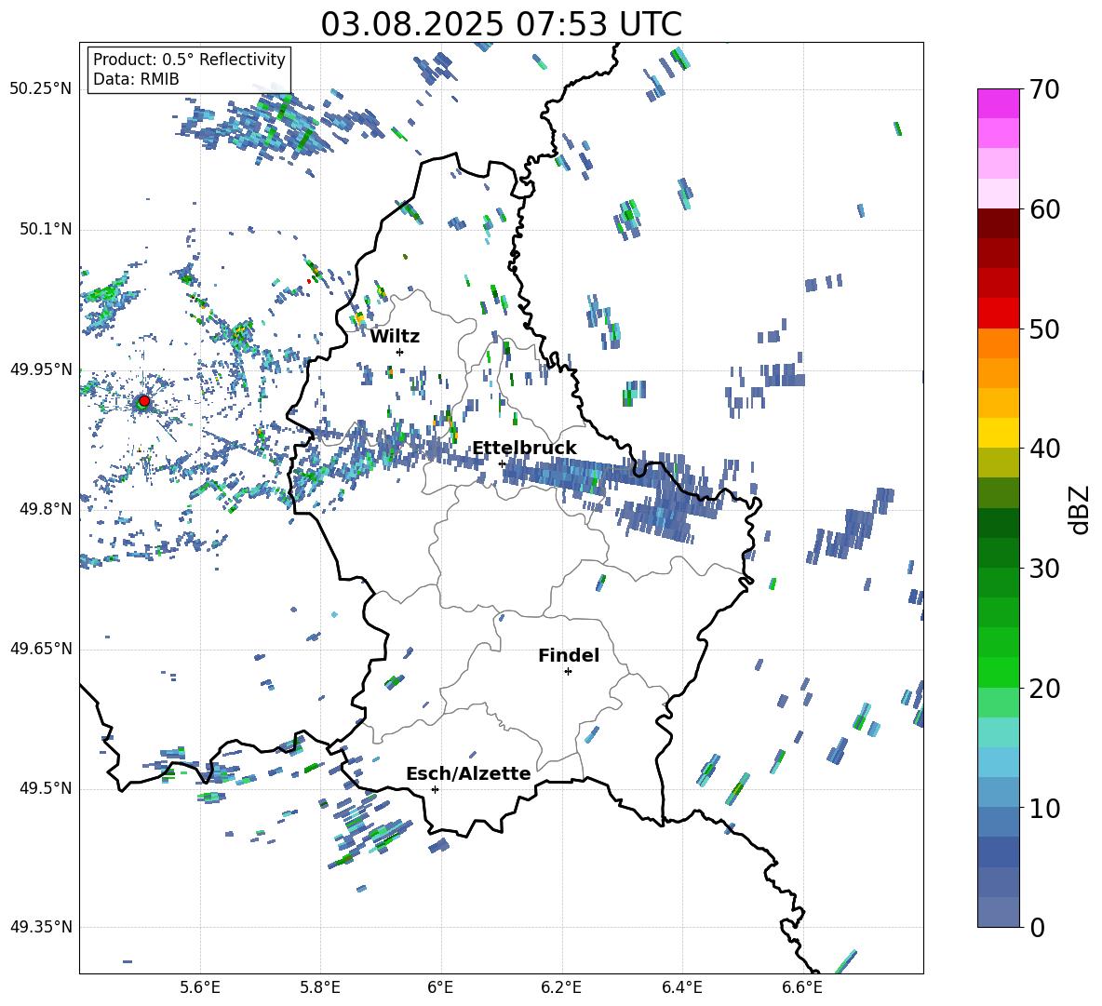Image resolution: width=1102 pixels, height=1006 pixels.
Task: Click the 70 tick on the colorbar
Action: (1044, 90)
